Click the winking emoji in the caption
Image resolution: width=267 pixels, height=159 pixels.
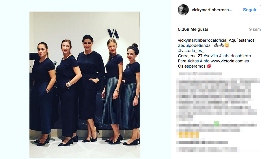click(x=227, y=45)
